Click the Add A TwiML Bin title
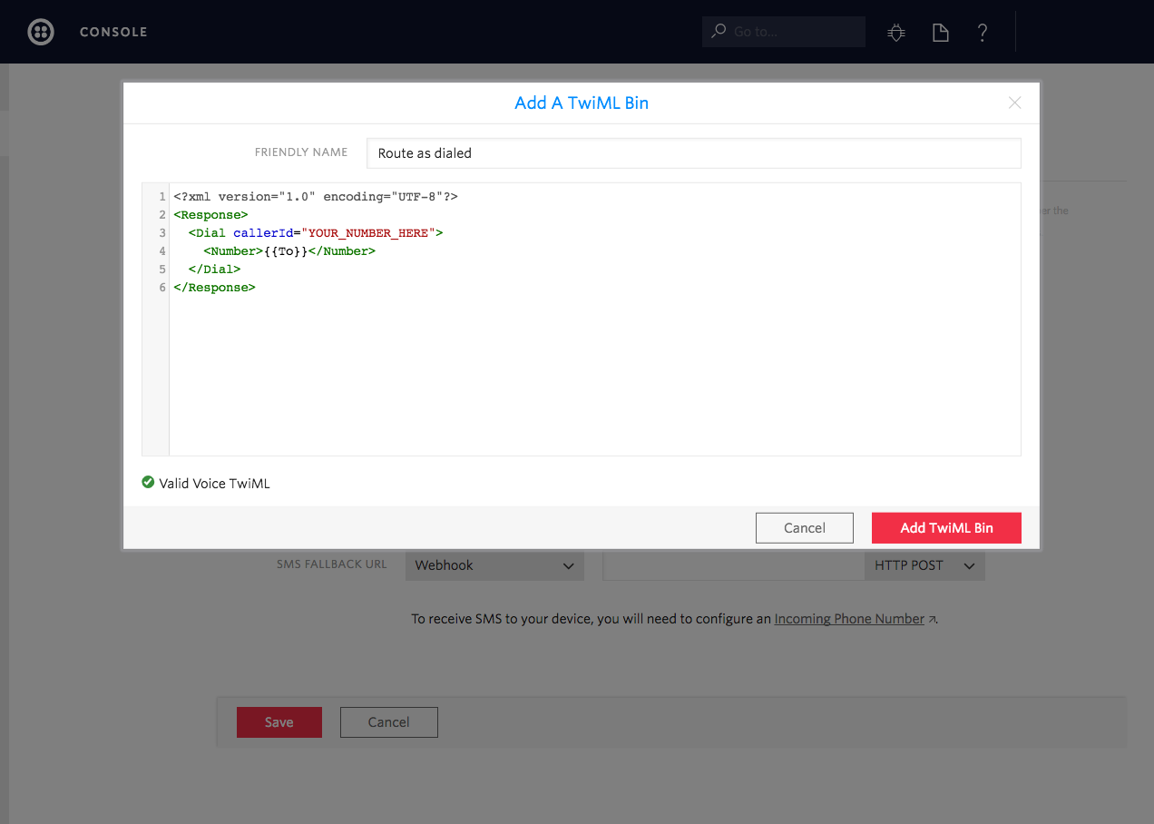This screenshot has width=1154, height=824. pos(582,103)
